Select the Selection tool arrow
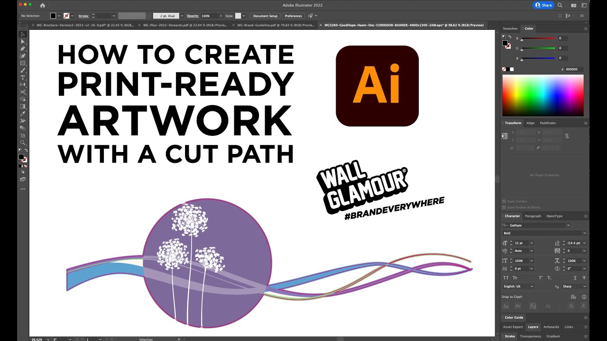 pos(22,34)
